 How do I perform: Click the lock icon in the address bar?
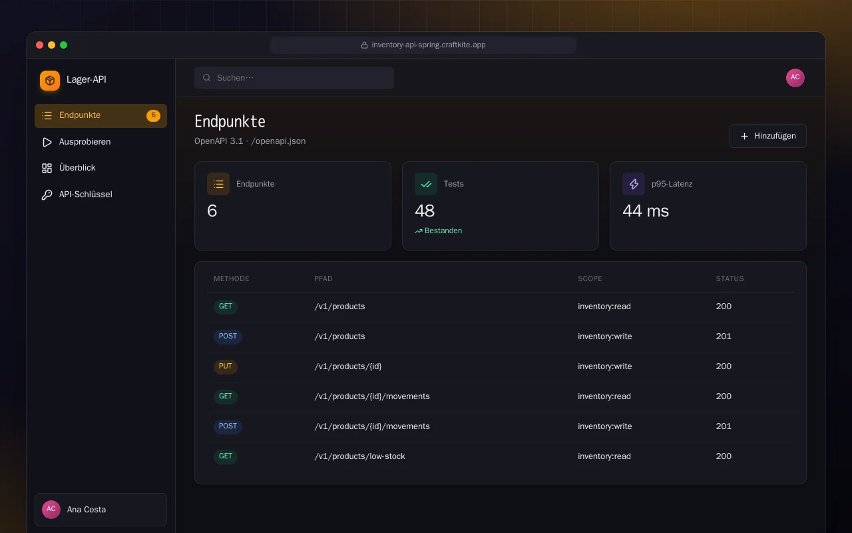click(364, 45)
